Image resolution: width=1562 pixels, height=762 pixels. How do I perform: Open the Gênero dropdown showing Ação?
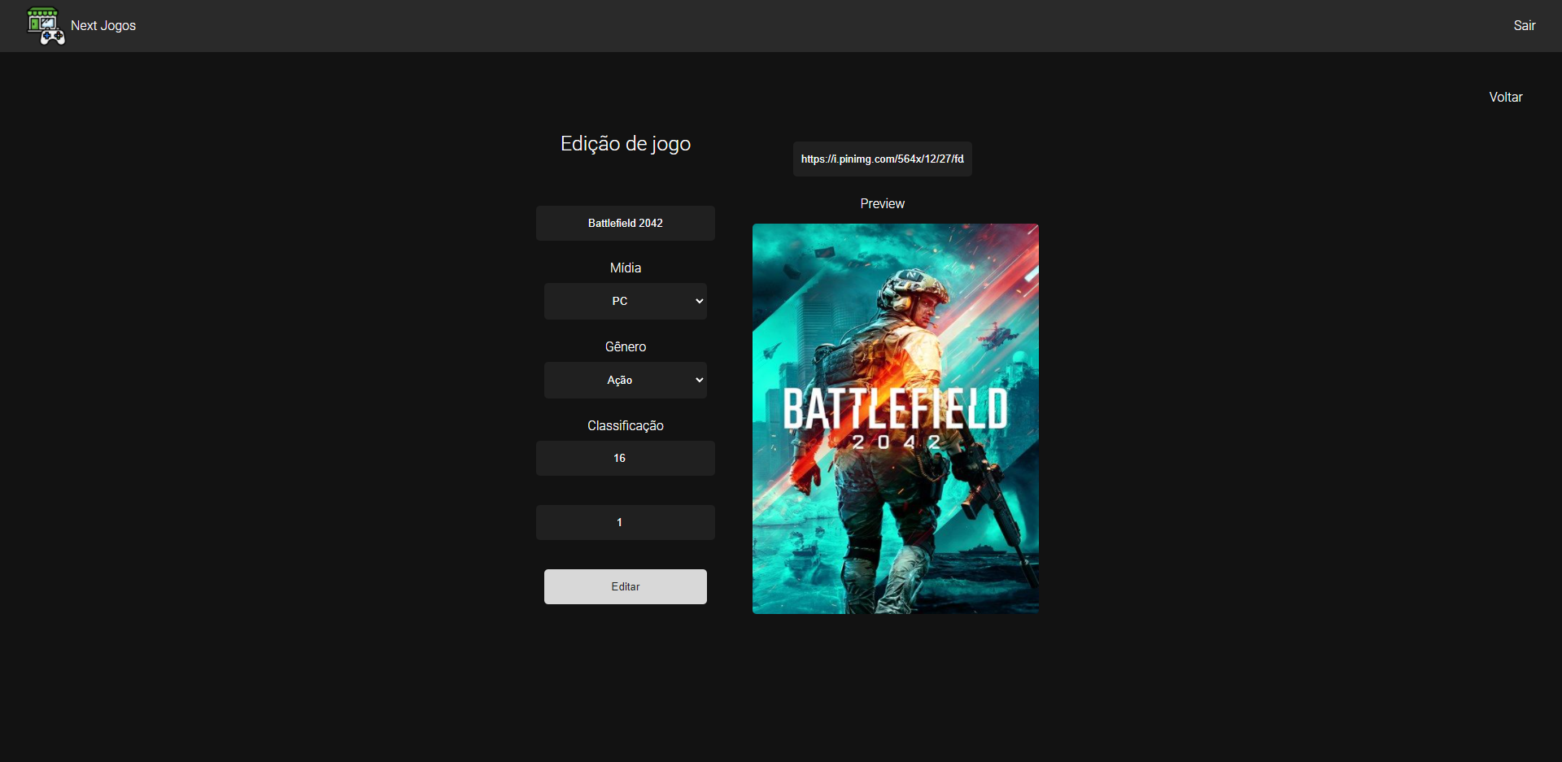point(625,380)
